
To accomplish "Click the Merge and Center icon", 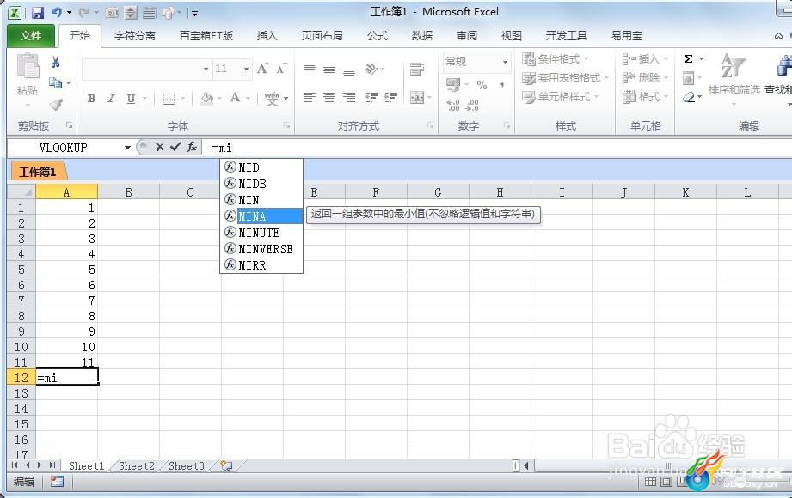I will (417, 97).
